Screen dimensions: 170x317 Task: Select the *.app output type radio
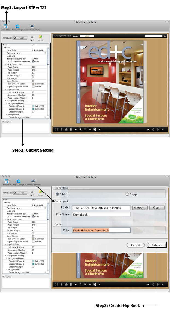[127, 194]
